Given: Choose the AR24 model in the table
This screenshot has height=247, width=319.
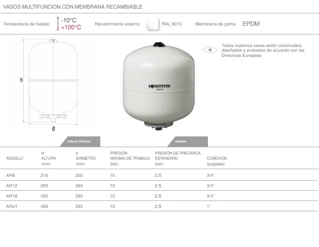Looking at the screenshot, I should click(x=11, y=206).
